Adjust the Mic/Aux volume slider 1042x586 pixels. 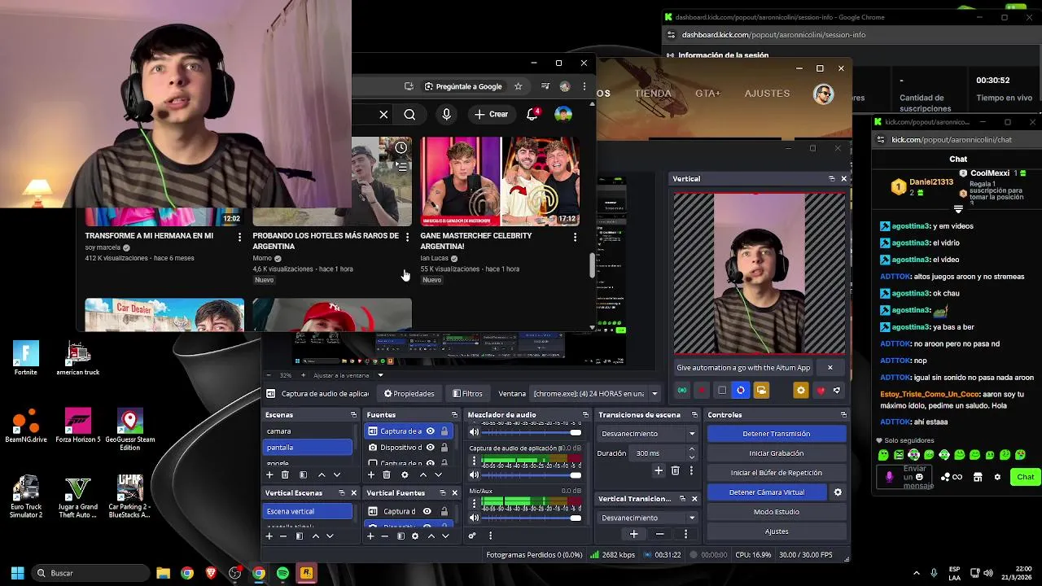click(x=532, y=518)
